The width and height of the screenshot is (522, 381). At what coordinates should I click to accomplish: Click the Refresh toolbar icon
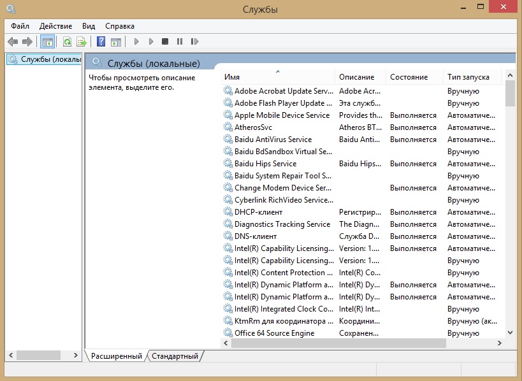68,41
